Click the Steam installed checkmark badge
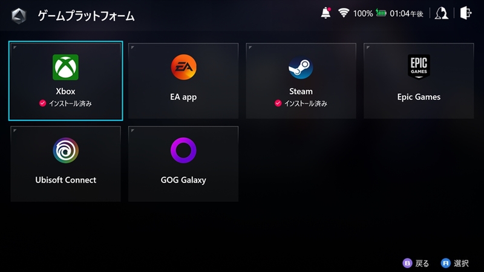The width and height of the screenshot is (484, 272). tap(278, 103)
